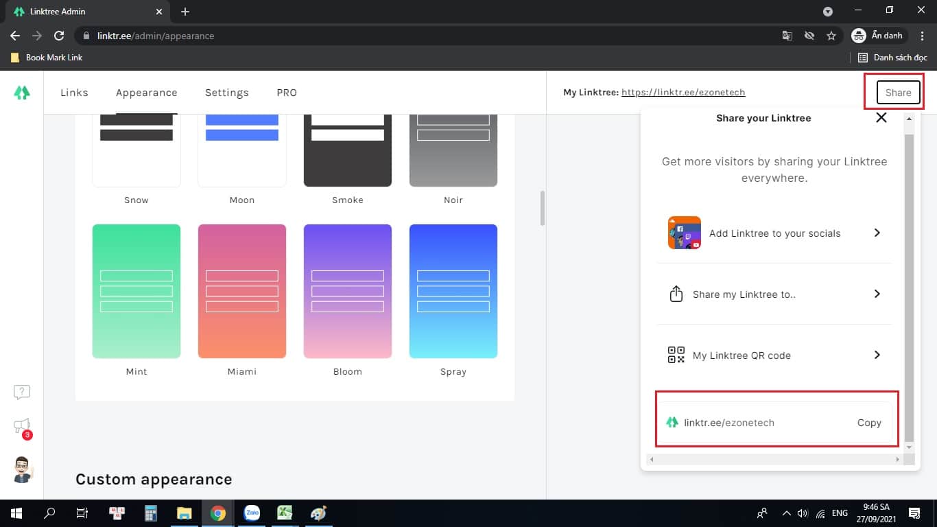Click the socials thumbnail image
This screenshot has width=937, height=527.
(685, 233)
